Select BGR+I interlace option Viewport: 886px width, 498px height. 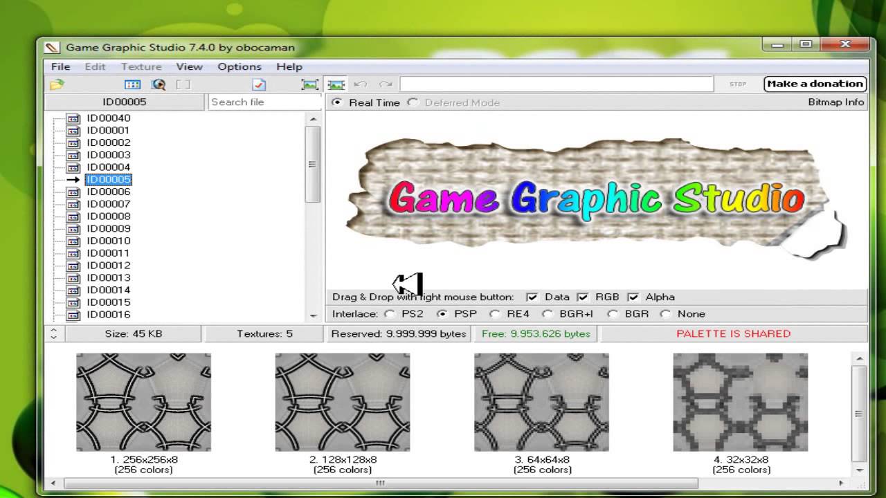click(x=548, y=314)
